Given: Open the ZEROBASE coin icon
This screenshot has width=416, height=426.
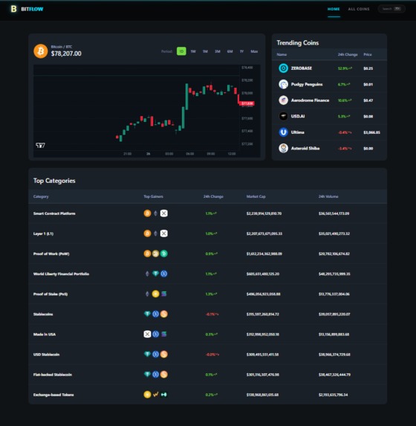Looking at the screenshot, I should (x=283, y=68).
